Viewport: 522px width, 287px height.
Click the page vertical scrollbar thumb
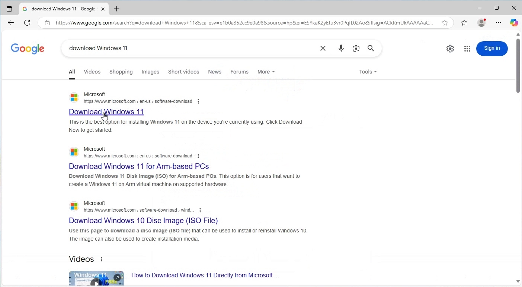coord(518,65)
